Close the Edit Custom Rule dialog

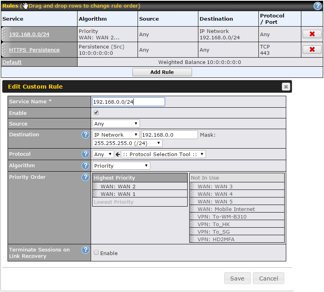tap(286, 87)
